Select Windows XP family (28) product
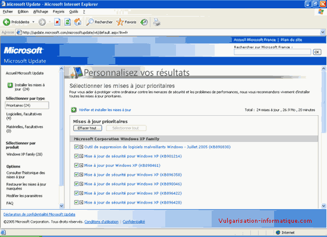The width and height of the screenshot is (327, 237). (24, 154)
